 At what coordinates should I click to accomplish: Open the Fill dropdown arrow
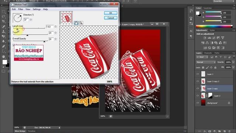pyautogui.click(x=233, y=67)
